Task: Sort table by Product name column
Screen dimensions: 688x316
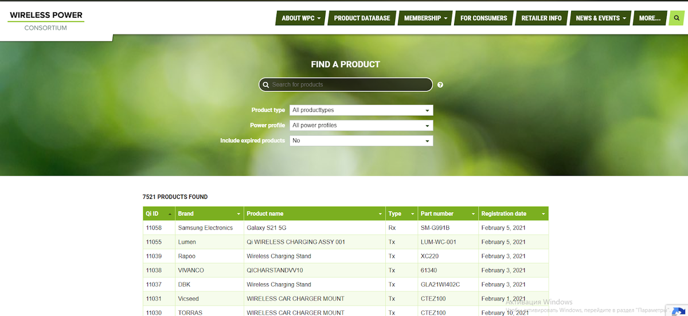Action: 315,213
